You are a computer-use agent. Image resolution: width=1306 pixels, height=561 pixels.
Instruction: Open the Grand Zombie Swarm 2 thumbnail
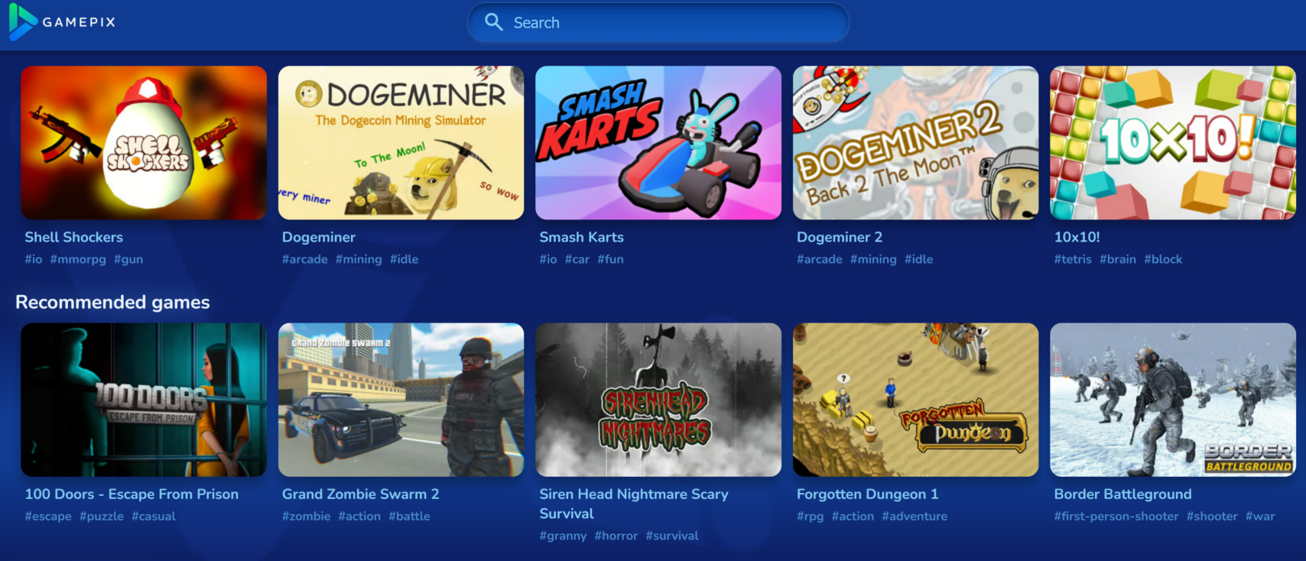[401, 400]
